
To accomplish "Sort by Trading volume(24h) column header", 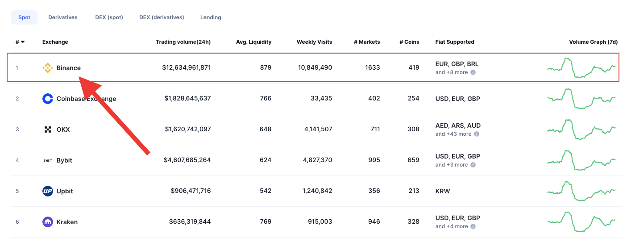I will [x=183, y=42].
